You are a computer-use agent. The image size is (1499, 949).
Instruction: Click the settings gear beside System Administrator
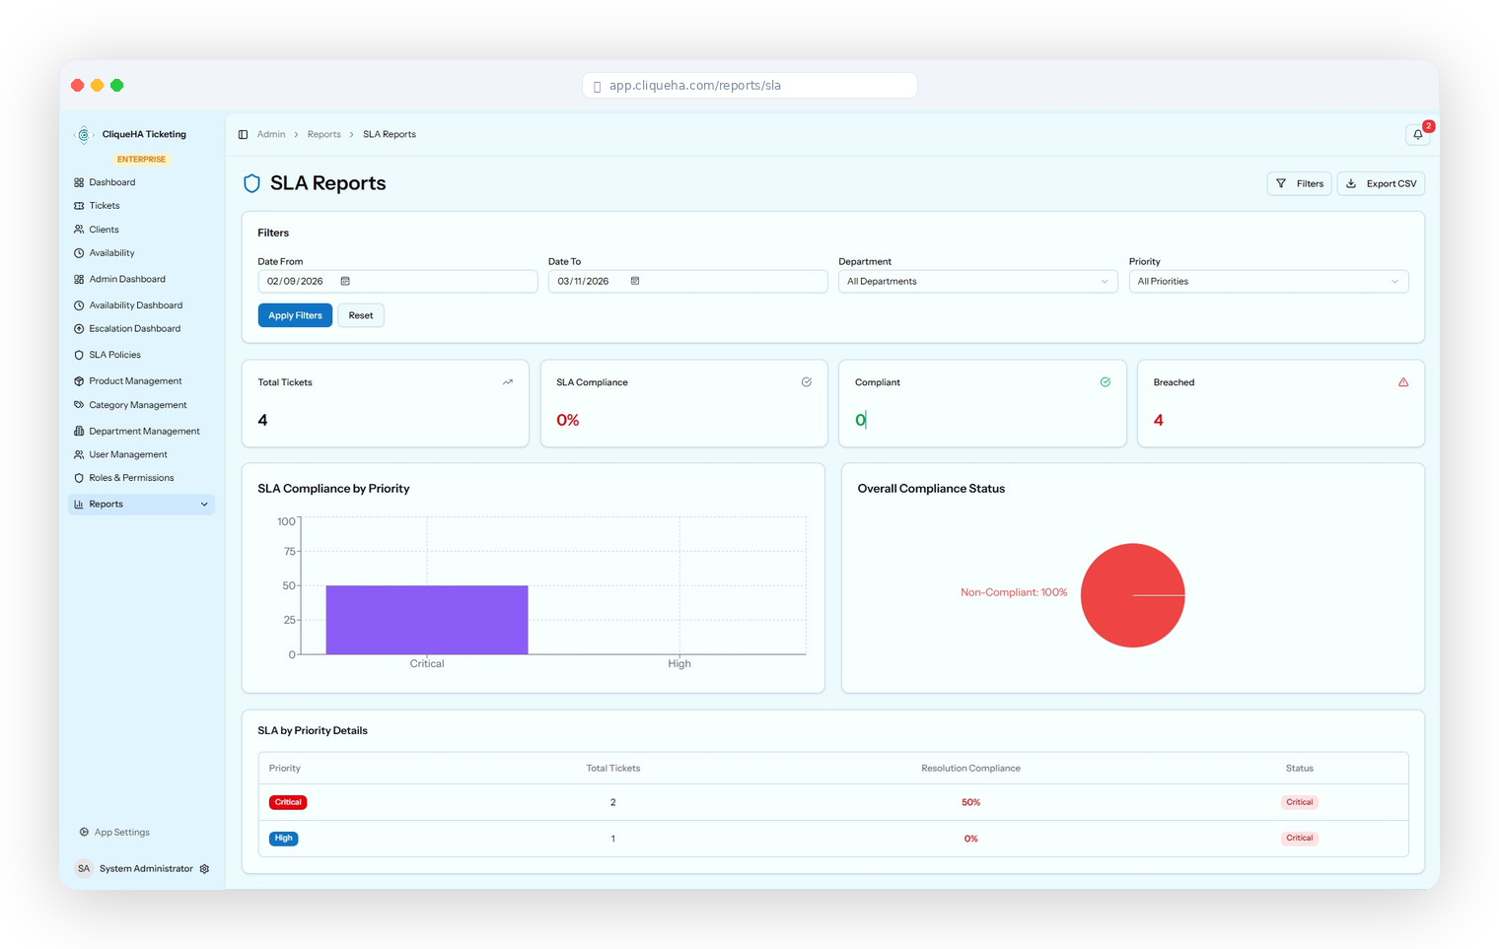pyautogui.click(x=204, y=869)
